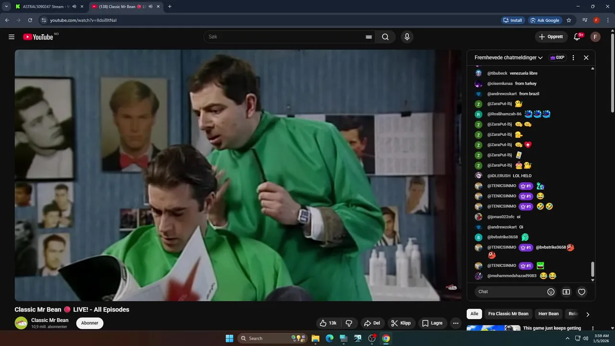Click the Del share button
The image size is (615, 346).
(x=372, y=323)
